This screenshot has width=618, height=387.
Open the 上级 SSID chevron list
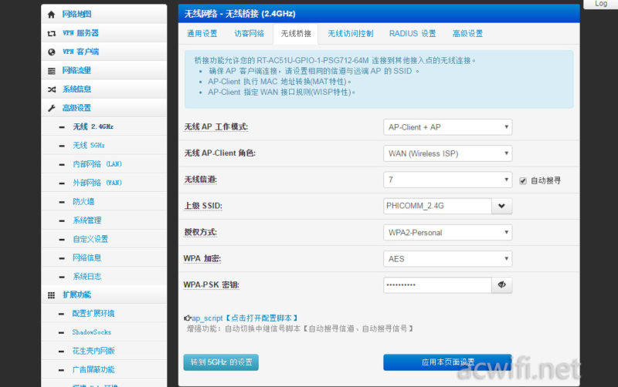tap(501, 206)
